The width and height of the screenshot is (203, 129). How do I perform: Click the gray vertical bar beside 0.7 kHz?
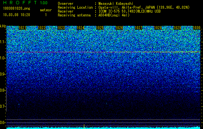6,100
